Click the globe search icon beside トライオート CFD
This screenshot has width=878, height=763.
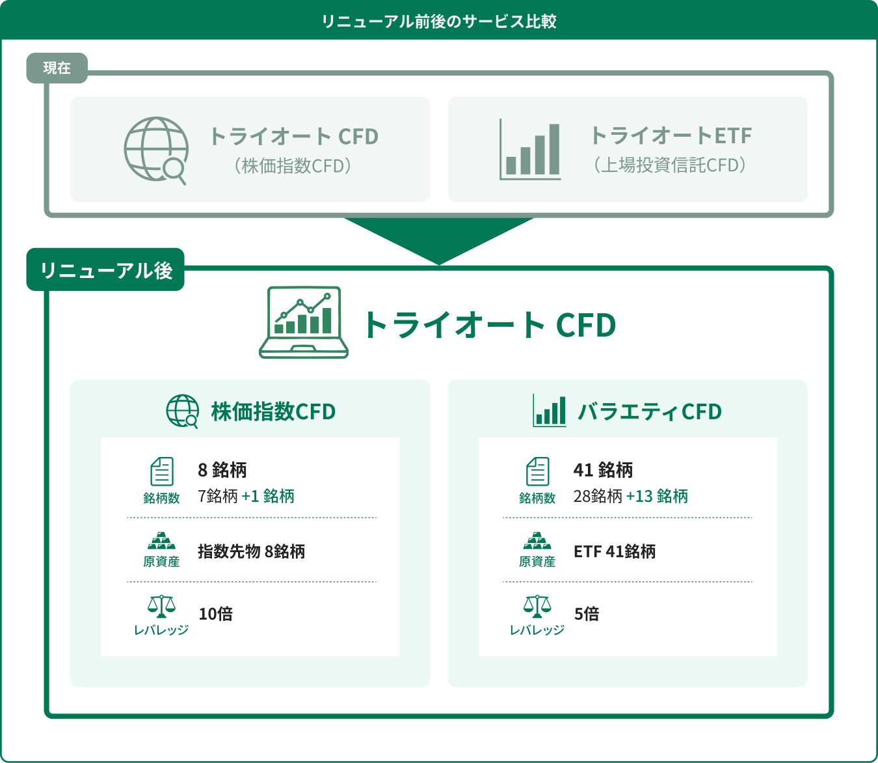pyautogui.click(x=156, y=150)
